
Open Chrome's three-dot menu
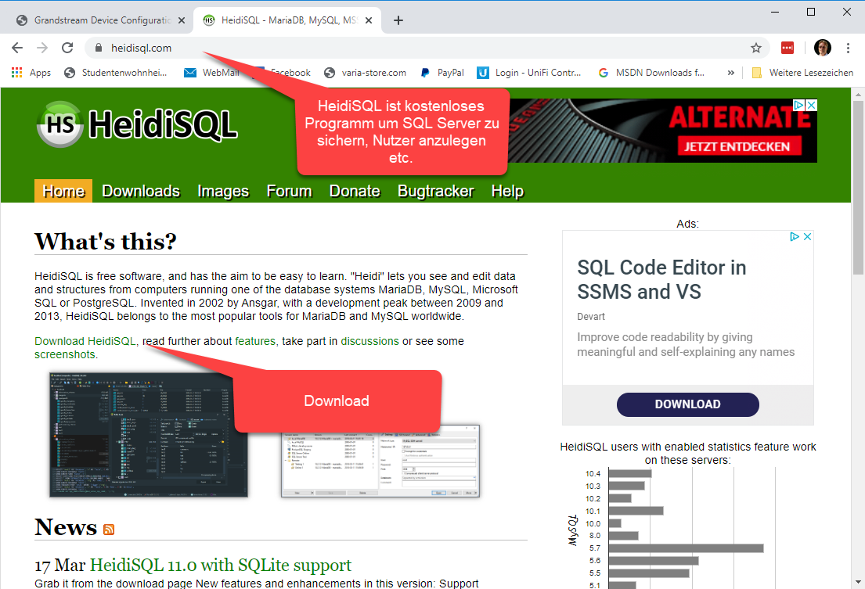pos(848,48)
